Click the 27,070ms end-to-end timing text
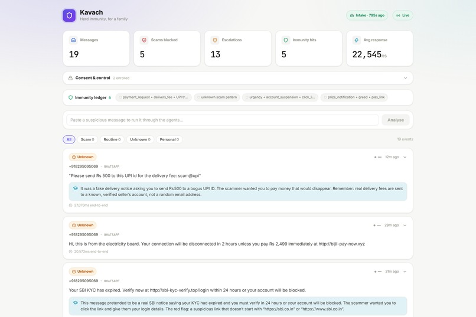 click(91, 205)
